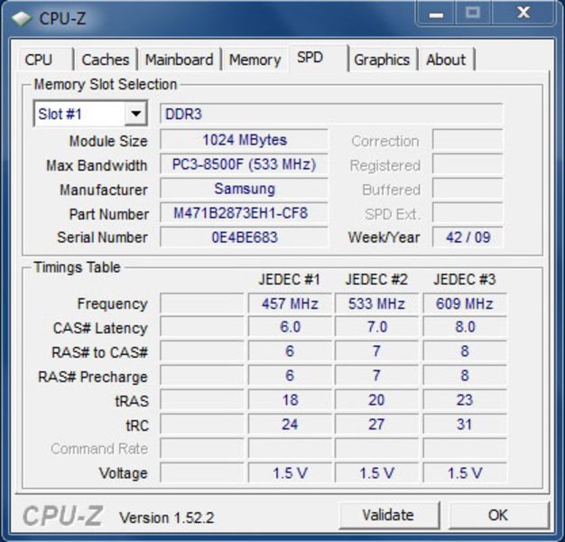Click the DDR3 memory type field
Image resolution: width=565 pixels, height=542 pixels.
pyautogui.click(x=330, y=115)
